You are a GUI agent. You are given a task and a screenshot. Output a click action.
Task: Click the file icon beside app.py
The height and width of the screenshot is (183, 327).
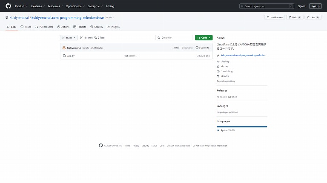tap(64, 56)
